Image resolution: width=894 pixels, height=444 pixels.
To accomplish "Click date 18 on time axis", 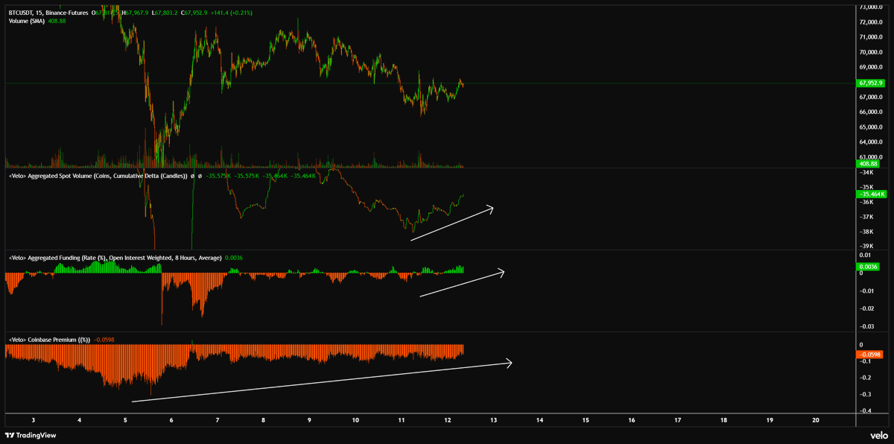I will click(x=723, y=420).
